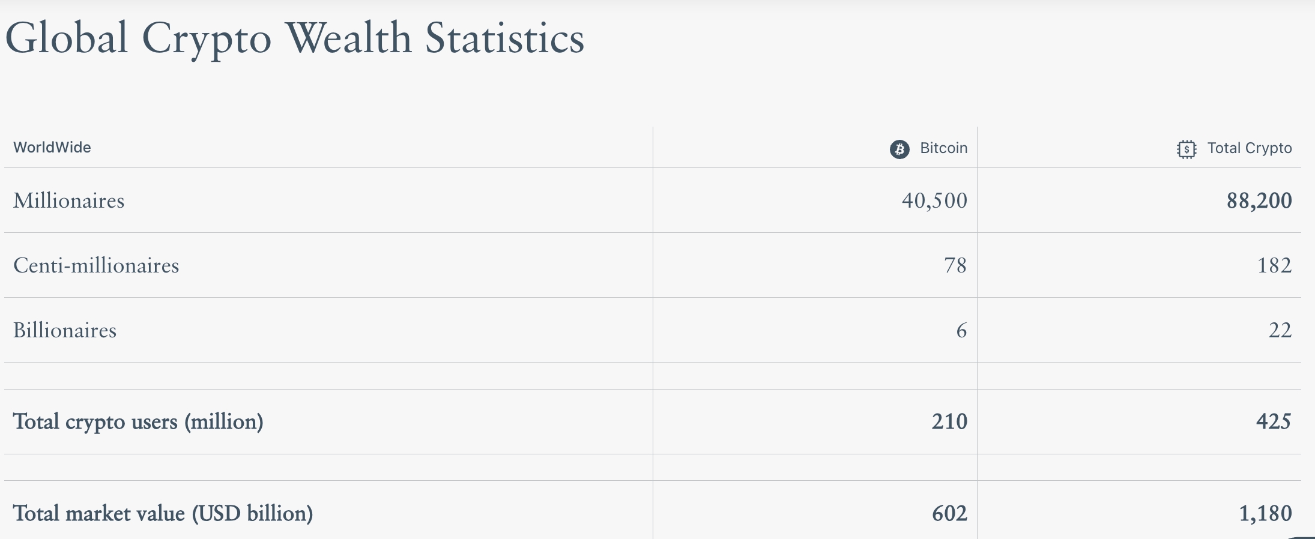
Task: Select the Total market value (USD billion) label
Action: click(x=163, y=514)
